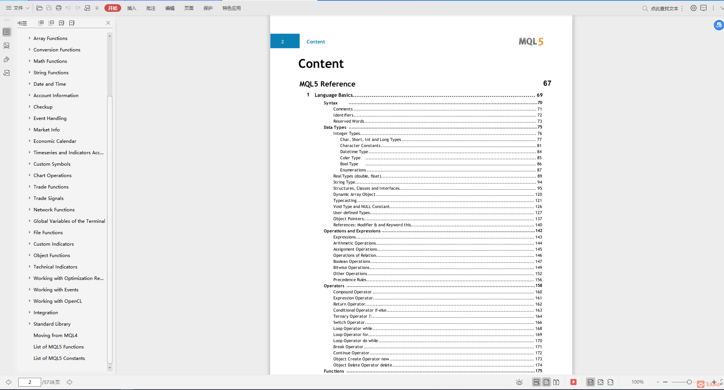724x390 pixels.
Task: Expand the Event Handling bookmark
Action: tap(29, 118)
